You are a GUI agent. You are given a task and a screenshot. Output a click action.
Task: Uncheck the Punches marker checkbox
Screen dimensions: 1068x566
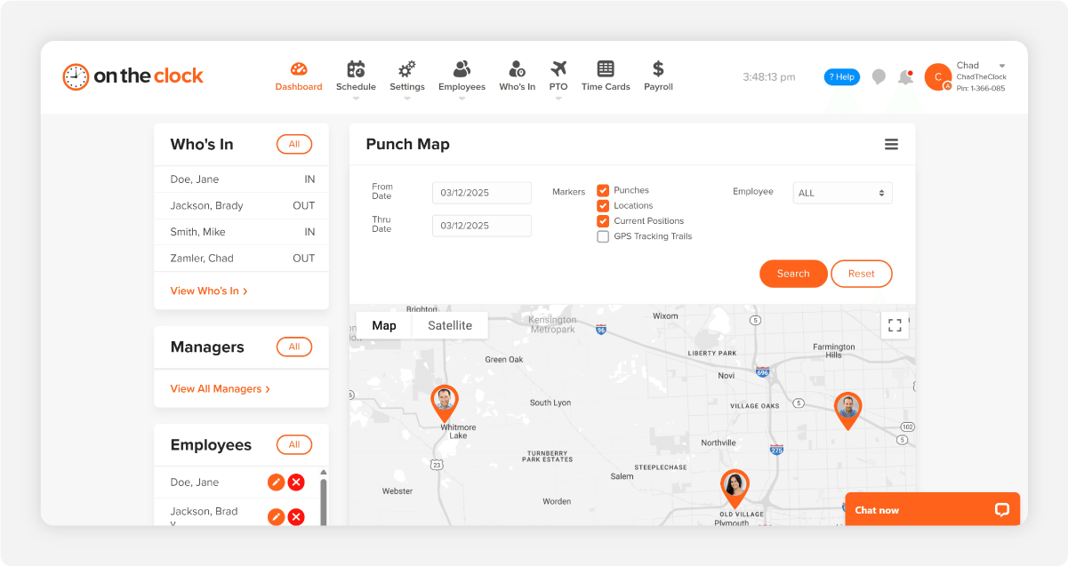[603, 190]
